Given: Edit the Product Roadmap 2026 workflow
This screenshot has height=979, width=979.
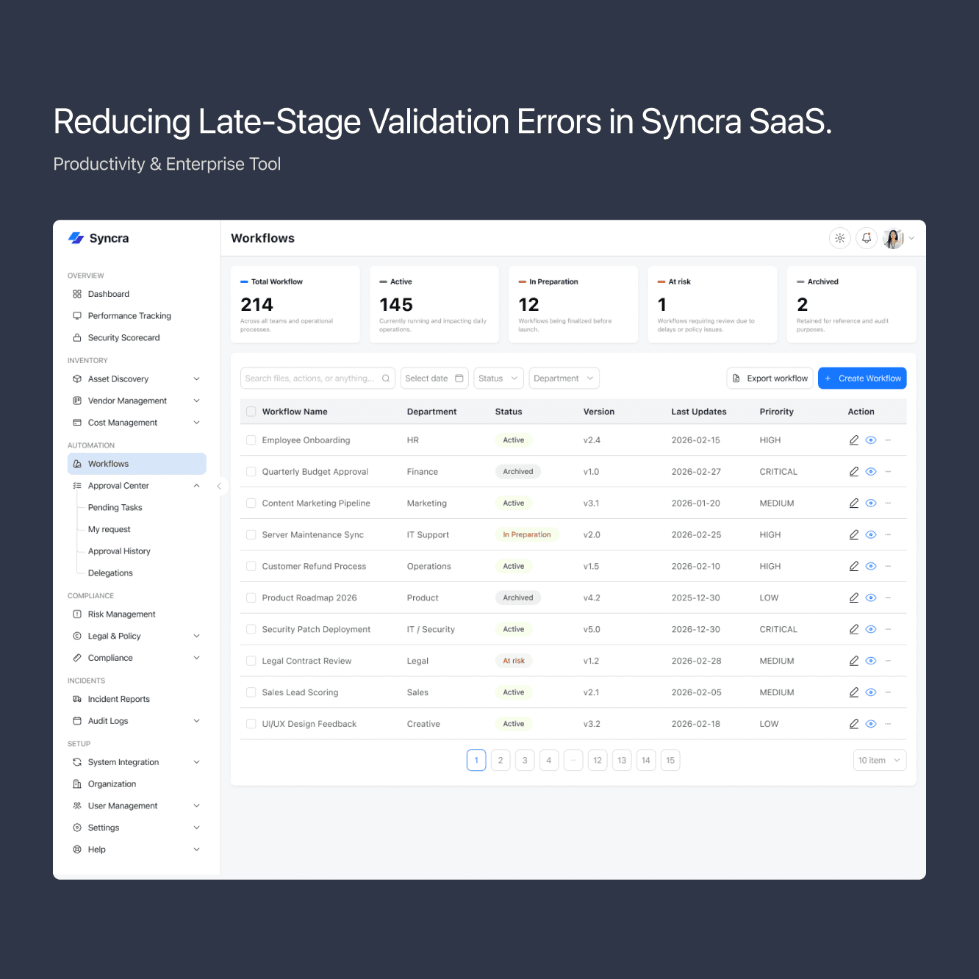Looking at the screenshot, I should click(x=854, y=598).
